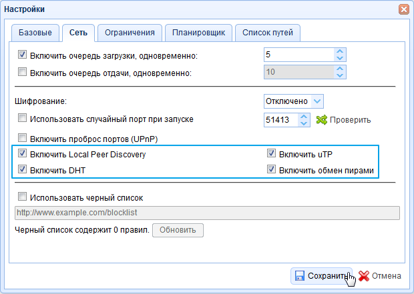Close the Настройки dialog window

coord(403,10)
